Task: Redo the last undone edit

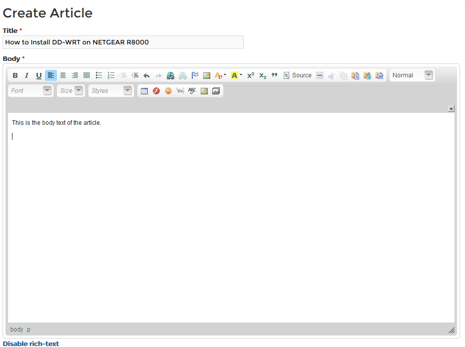Action: 159,75
